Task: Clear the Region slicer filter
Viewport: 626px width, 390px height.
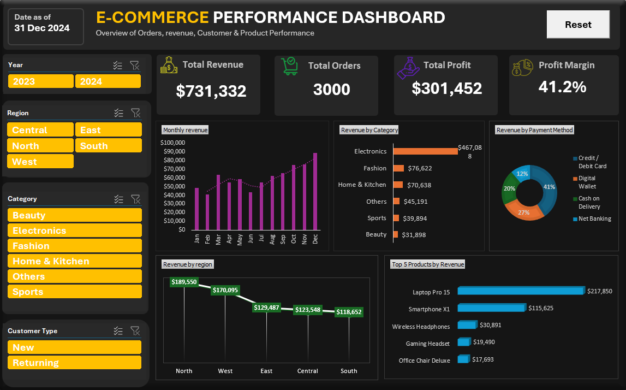Action: (x=136, y=113)
